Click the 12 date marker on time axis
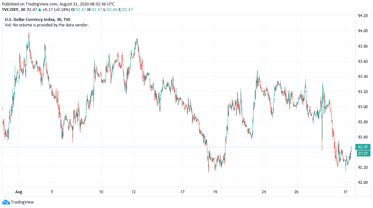 pyautogui.click(x=134, y=192)
